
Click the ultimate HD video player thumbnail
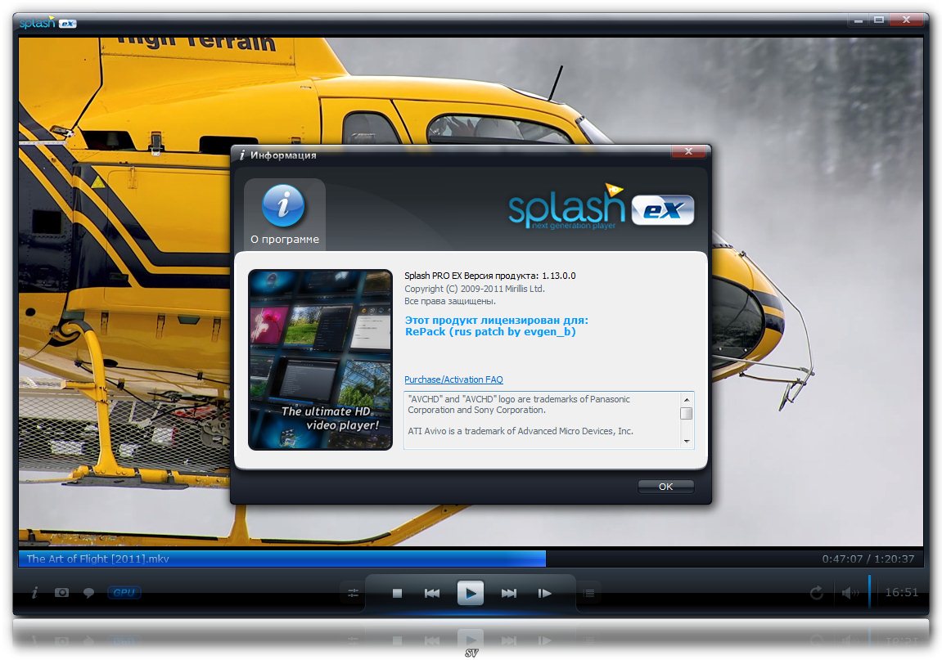click(x=320, y=359)
